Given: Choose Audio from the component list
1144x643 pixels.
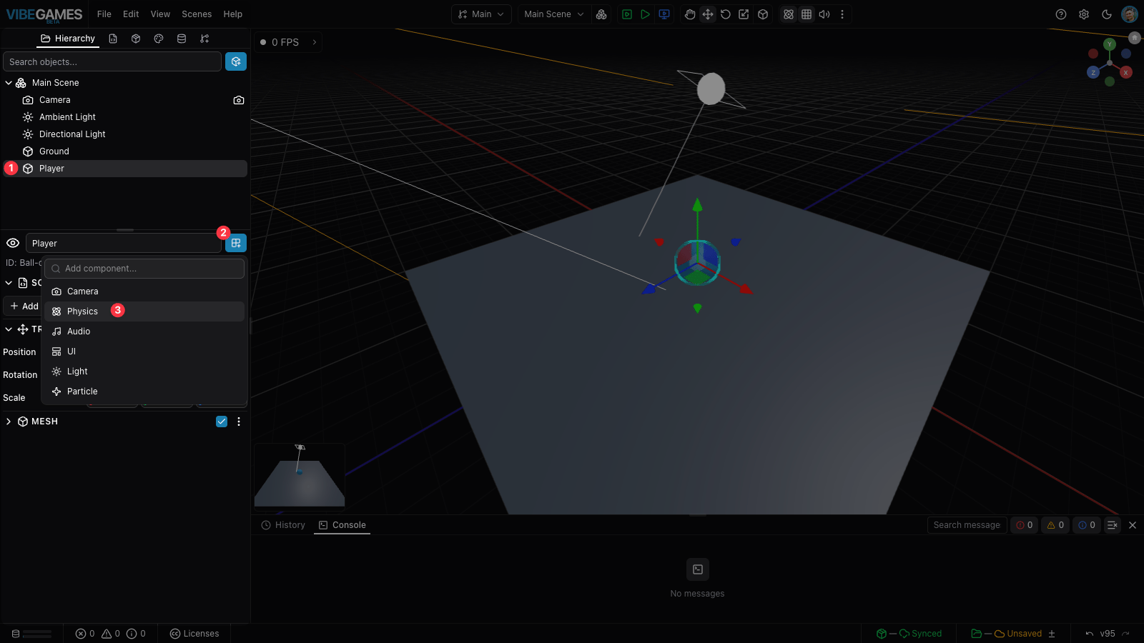Looking at the screenshot, I should tap(144, 332).
